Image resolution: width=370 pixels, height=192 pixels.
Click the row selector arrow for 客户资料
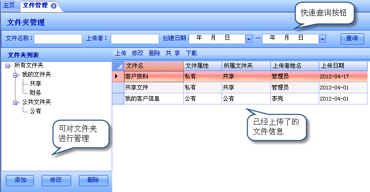(118, 76)
